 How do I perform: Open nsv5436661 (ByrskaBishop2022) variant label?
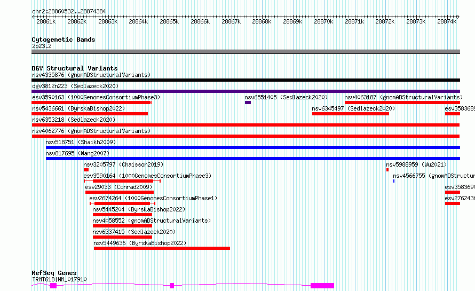pos(78,108)
